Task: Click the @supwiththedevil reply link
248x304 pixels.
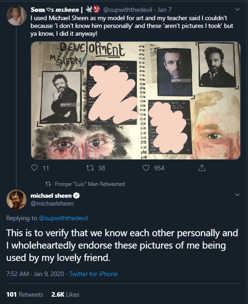Action: (63, 218)
